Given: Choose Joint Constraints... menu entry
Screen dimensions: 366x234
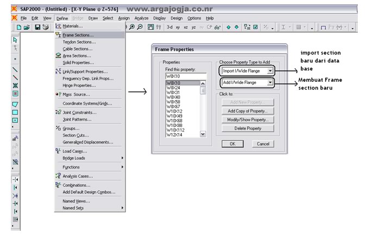Looking at the screenshot, I should (x=90, y=113).
